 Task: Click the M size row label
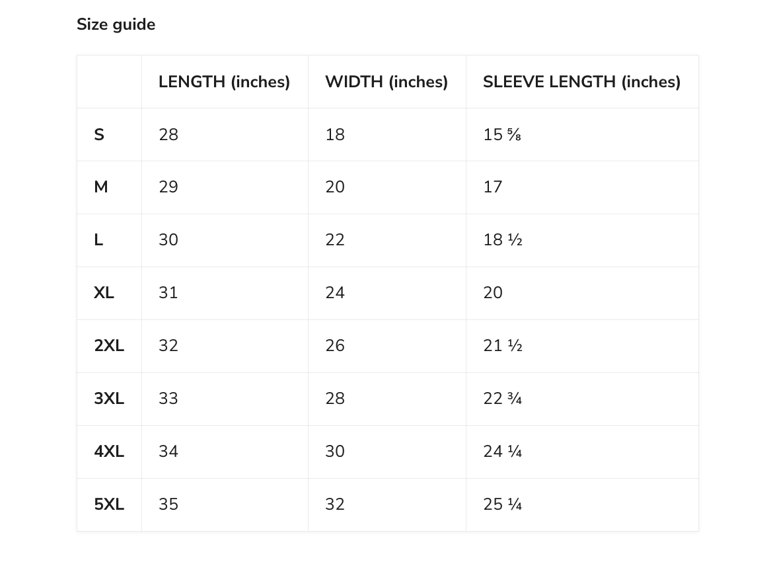click(100, 187)
